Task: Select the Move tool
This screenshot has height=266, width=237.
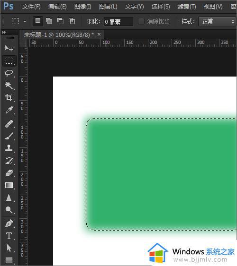Action: (9, 49)
